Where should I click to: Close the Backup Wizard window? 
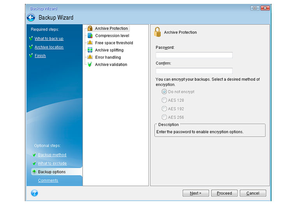coord(265,8)
